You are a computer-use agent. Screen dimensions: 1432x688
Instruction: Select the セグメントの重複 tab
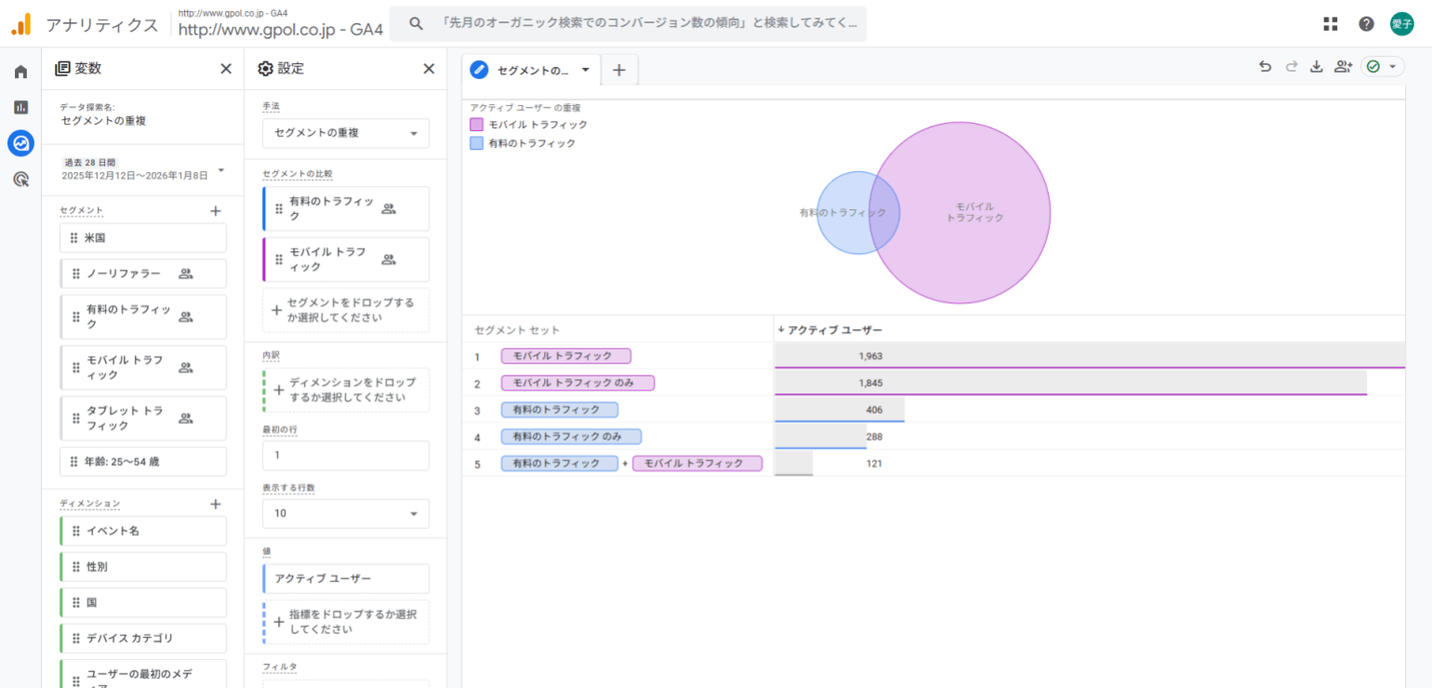point(532,70)
